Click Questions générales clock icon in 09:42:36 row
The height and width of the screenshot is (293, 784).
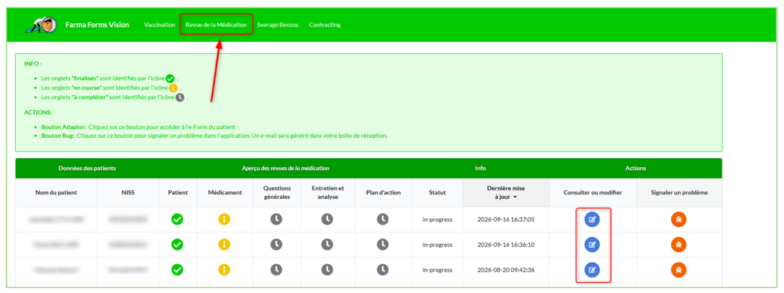[276, 270]
